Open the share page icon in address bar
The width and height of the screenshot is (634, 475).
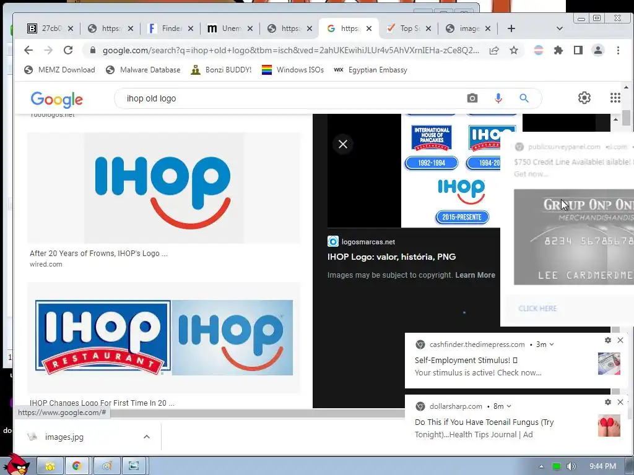click(x=493, y=51)
